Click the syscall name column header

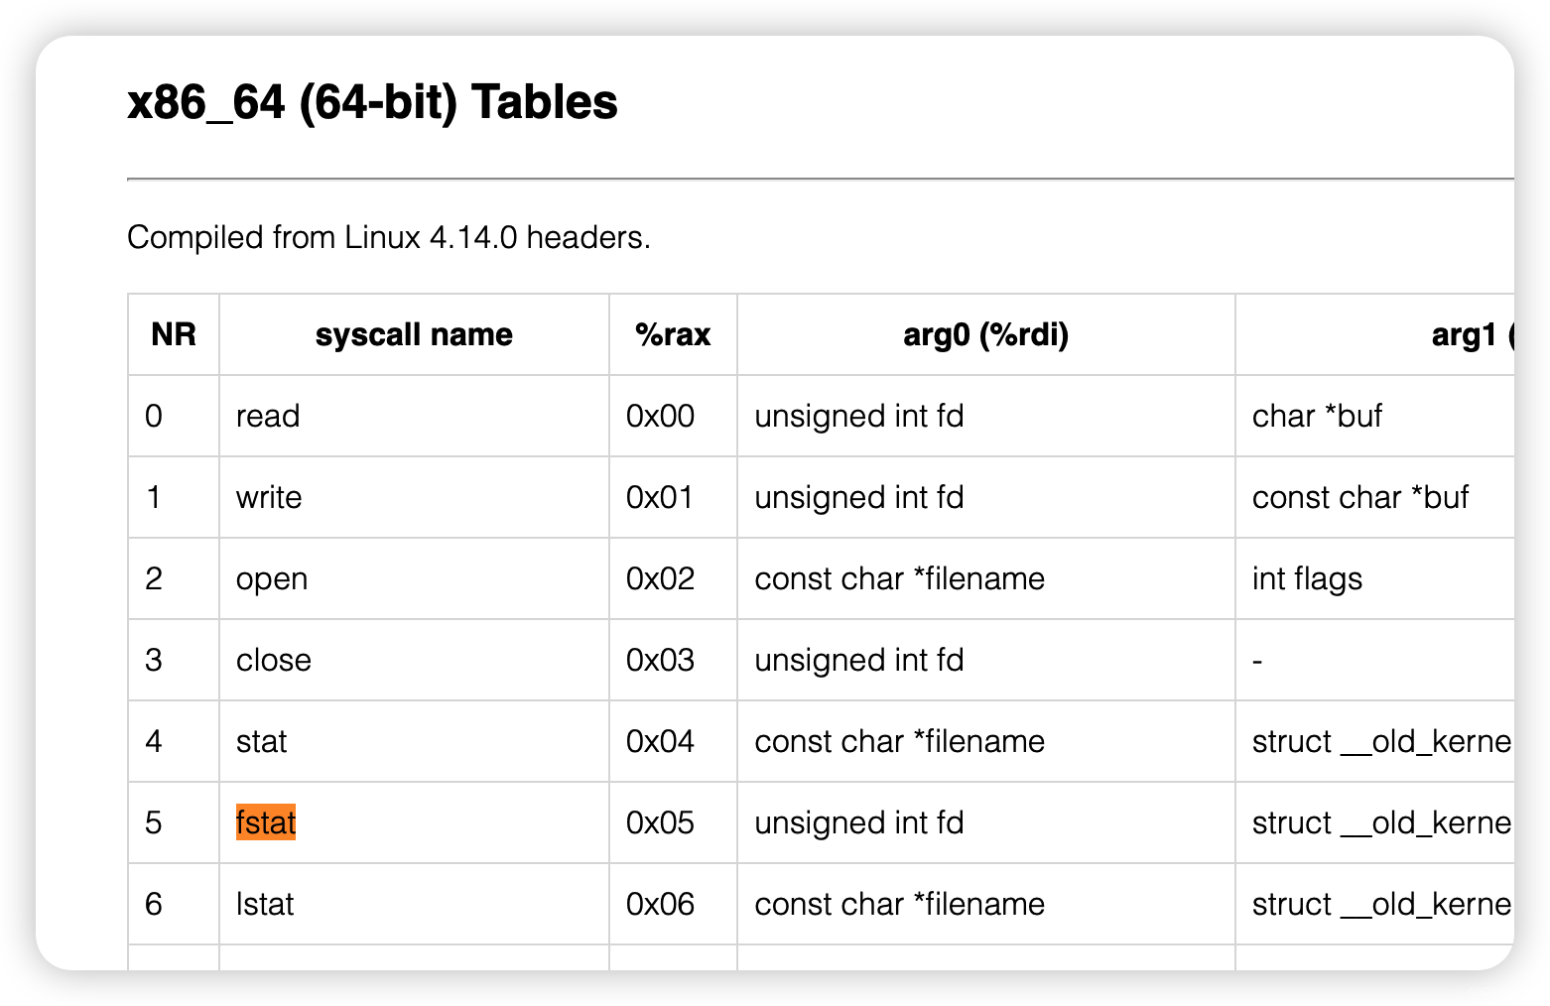click(x=414, y=334)
